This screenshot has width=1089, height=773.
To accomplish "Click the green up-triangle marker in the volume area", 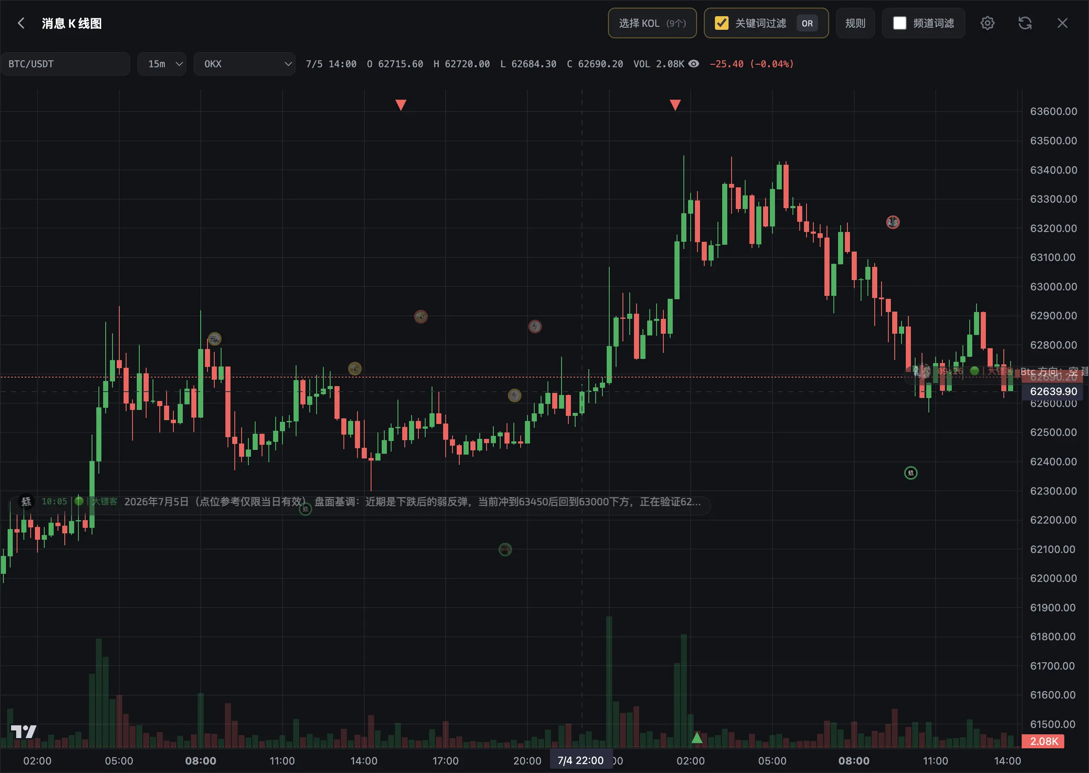I will [x=697, y=738].
